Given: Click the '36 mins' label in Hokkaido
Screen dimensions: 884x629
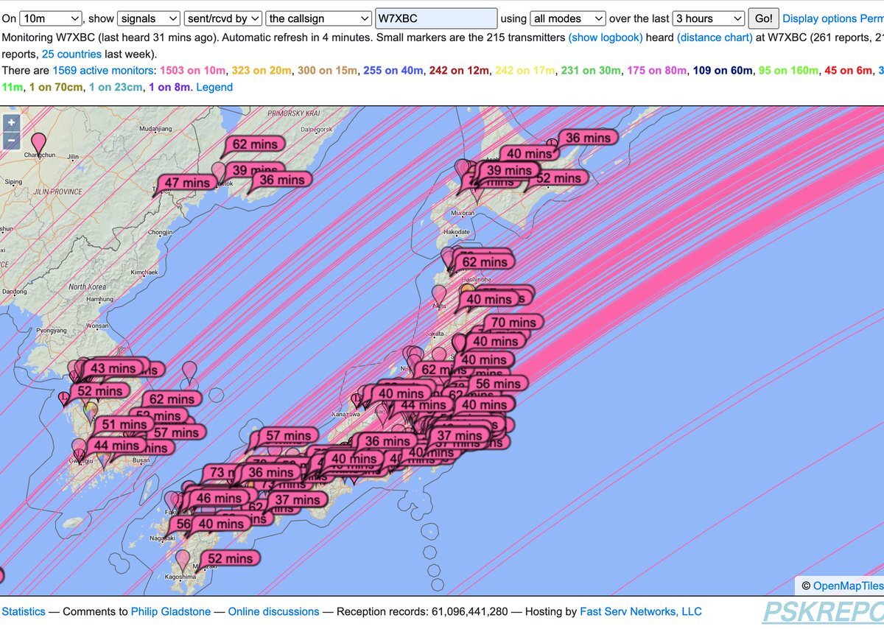Looking at the screenshot, I should pos(587,138).
